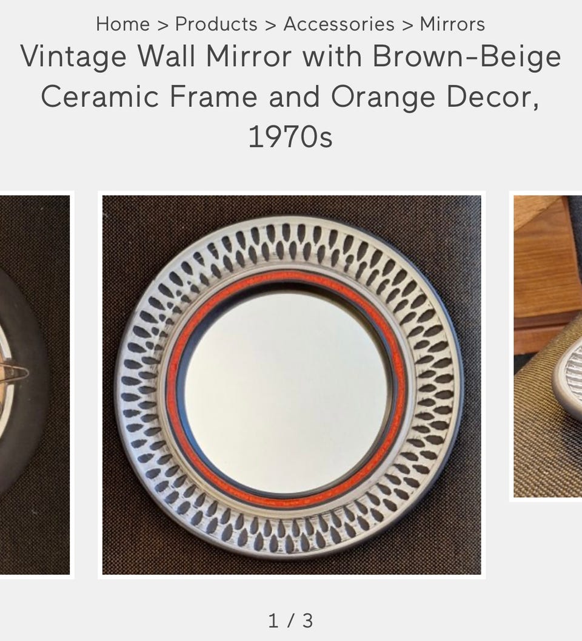Screen dimensions: 582x641
Task: Click the arrow separator before Mirrors
Action: [x=407, y=25]
